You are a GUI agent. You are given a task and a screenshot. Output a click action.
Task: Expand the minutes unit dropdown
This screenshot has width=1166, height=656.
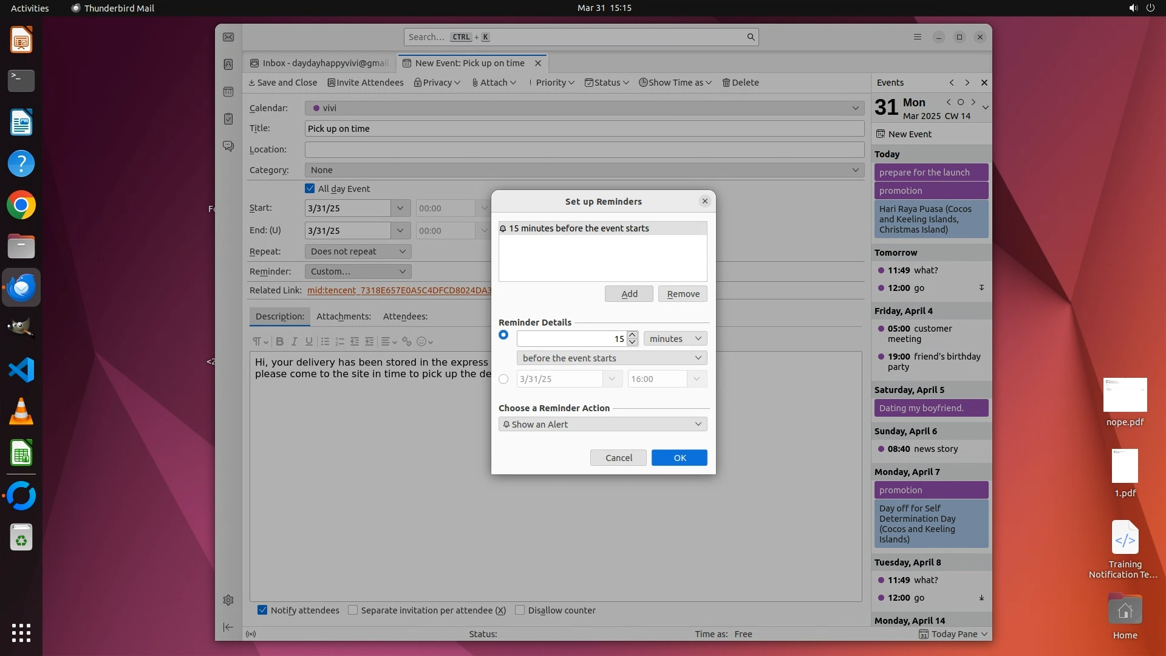tap(675, 339)
